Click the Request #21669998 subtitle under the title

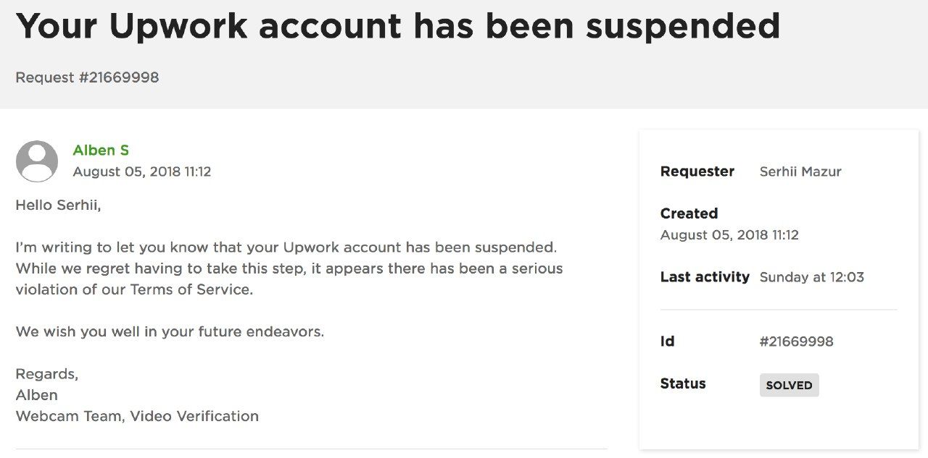(87, 77)
